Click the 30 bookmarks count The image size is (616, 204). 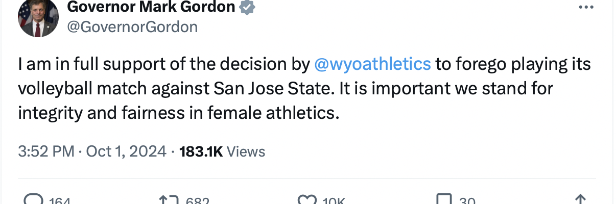point(467,201)
